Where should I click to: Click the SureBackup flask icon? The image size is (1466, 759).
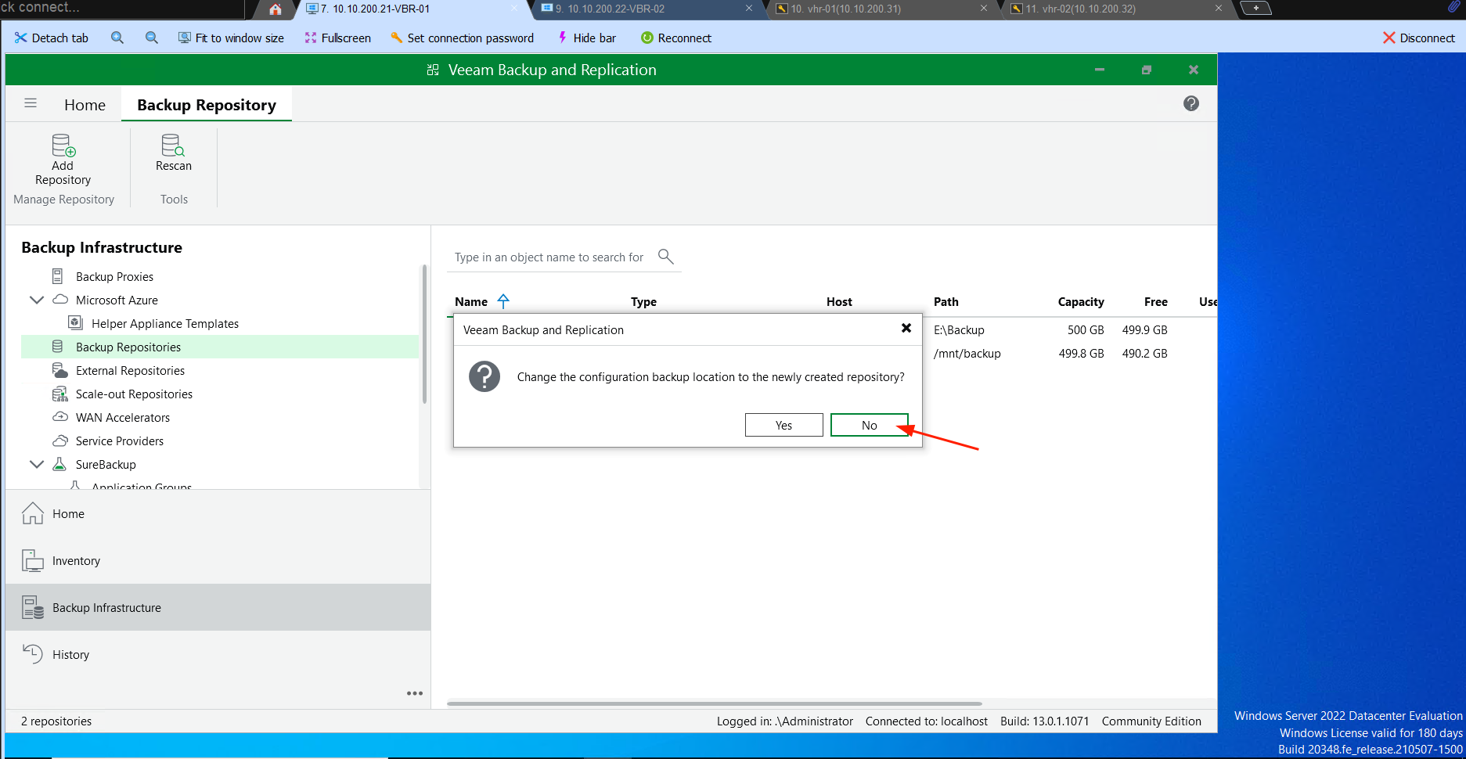59,464
